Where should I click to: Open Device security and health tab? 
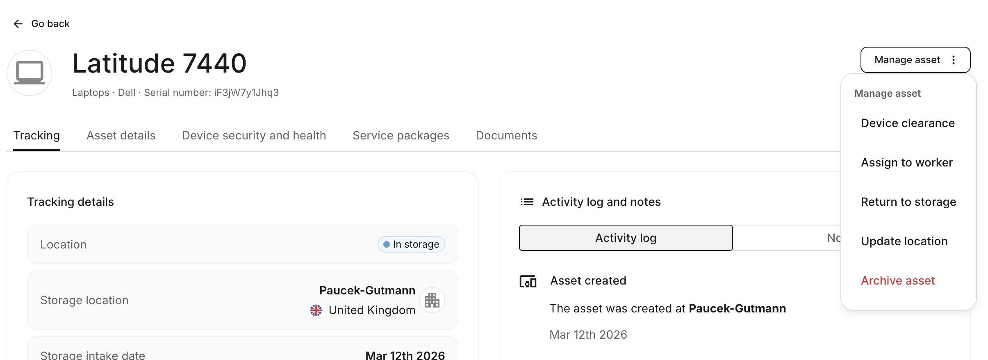tap(254, 135)
